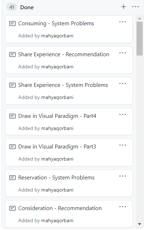Open menu for Share Experience - System Problems card
Viewport: 144px width, 230px height.
pos(123,84)
